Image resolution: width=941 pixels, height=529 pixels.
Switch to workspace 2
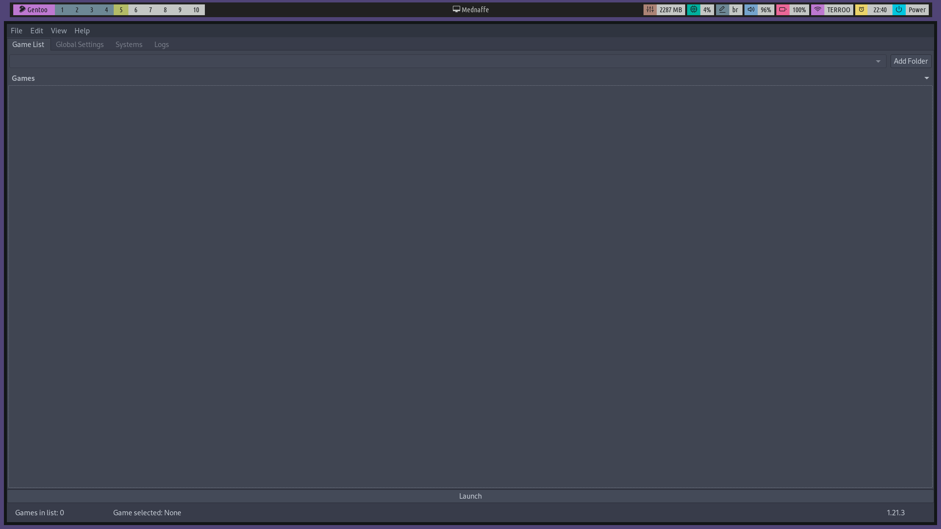[x=77, y=10]
